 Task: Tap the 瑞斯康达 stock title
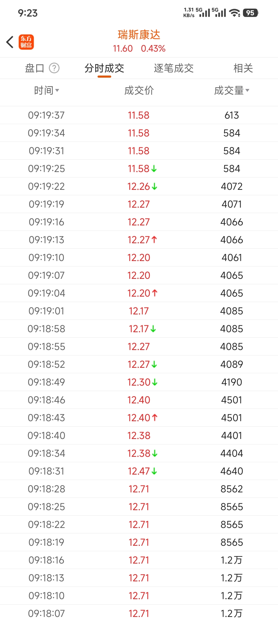139,35
